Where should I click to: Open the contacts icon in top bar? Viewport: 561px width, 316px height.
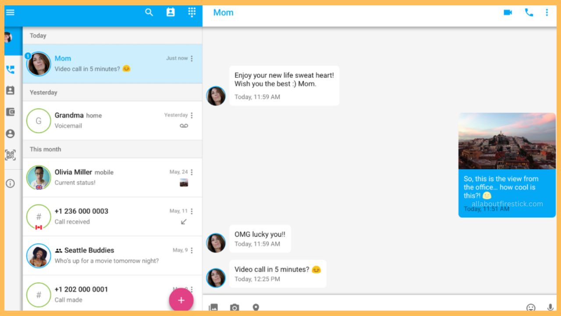tap(170, 12)
